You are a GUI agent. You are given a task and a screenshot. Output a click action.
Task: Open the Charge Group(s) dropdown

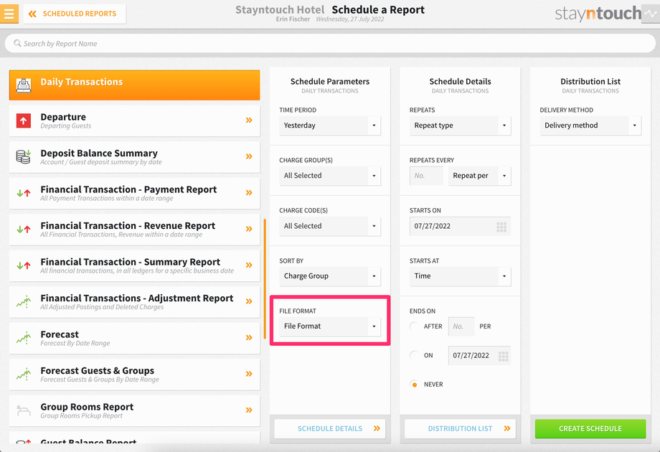(329, 176)
